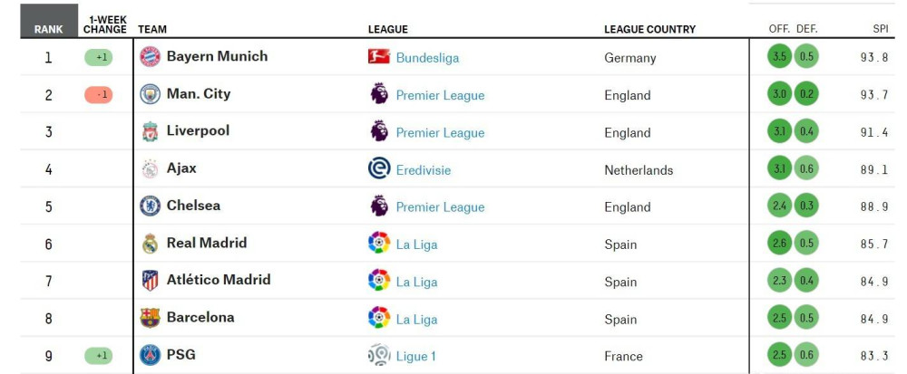Click the Atlético Madrid crest icon
Viewport: 907px width, 374px height.
click(150, 281)
